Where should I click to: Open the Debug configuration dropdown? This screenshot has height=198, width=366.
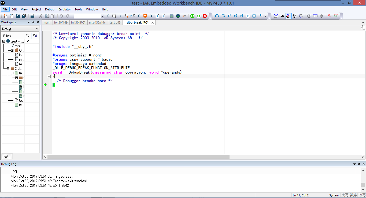[x=37, y=29]
